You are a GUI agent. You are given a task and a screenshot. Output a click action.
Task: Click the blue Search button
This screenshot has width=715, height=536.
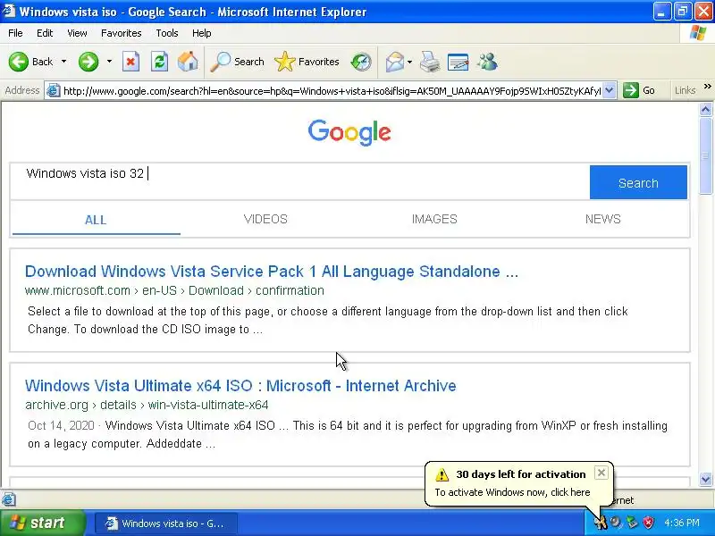point(638,182)
